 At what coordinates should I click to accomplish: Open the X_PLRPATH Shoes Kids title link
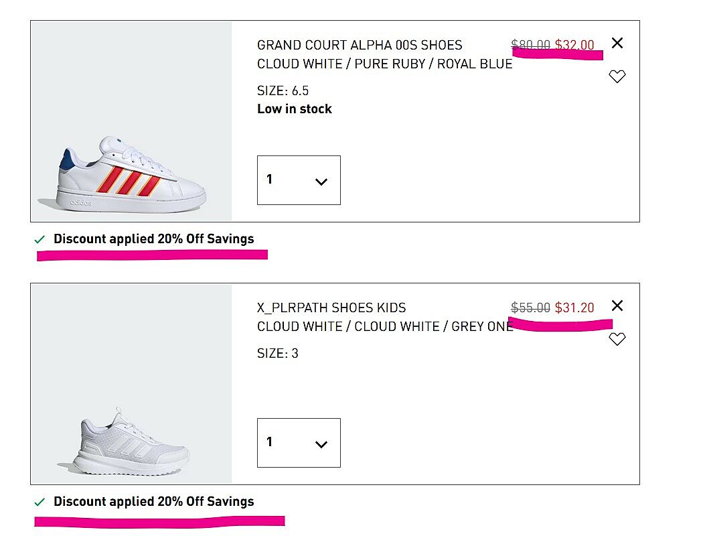[x=331, y=308]
